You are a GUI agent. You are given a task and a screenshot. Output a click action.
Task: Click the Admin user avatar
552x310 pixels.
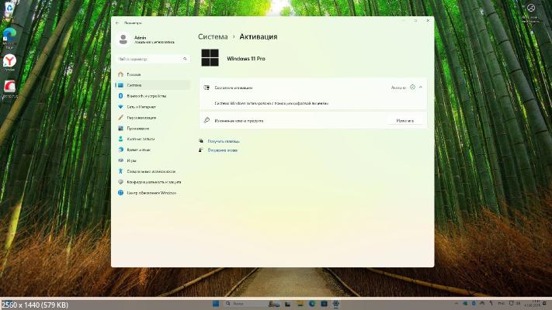click(x=123, y=39)
